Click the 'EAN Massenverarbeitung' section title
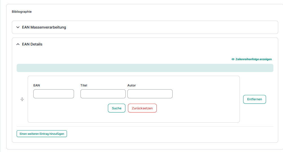This screenshot has width=283, height=152. point(44,27)
